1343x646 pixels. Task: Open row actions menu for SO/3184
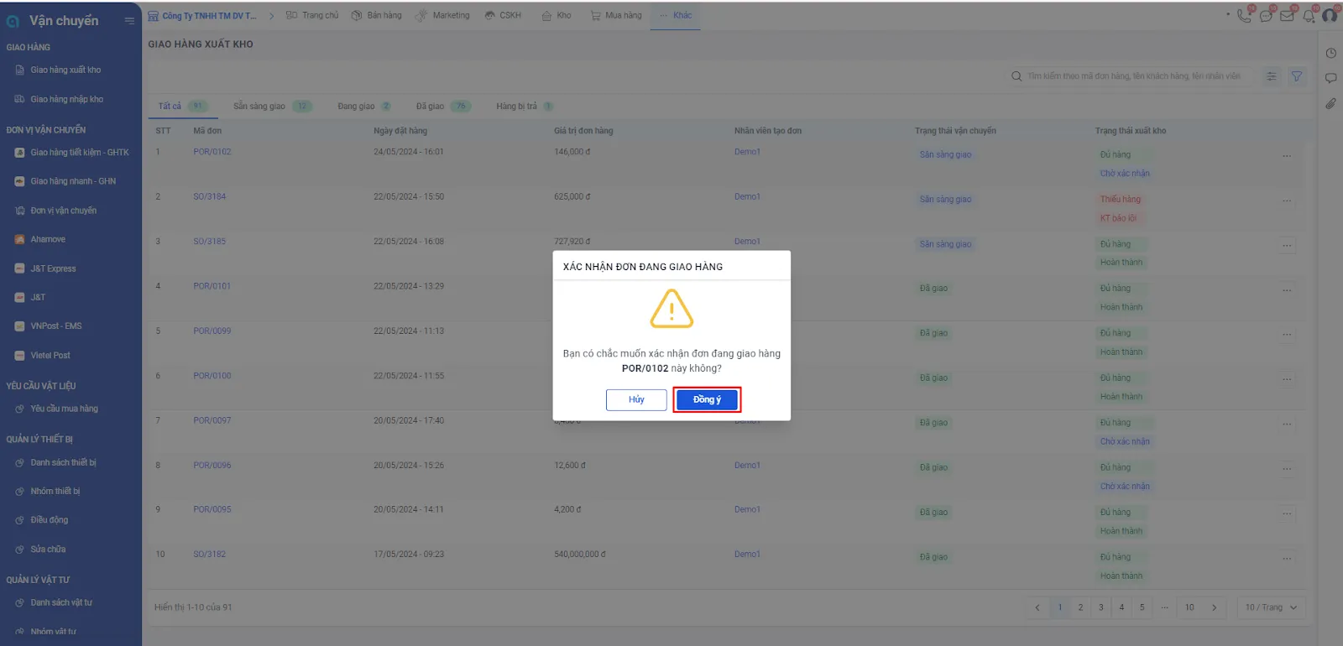click(1287, 201)
